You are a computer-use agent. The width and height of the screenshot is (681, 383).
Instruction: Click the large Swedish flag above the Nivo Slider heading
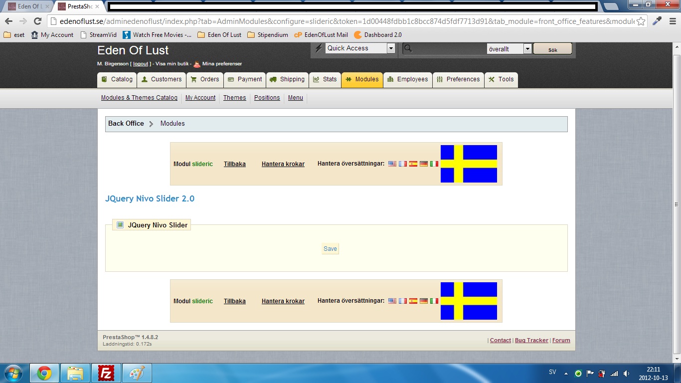pos(469,164)
